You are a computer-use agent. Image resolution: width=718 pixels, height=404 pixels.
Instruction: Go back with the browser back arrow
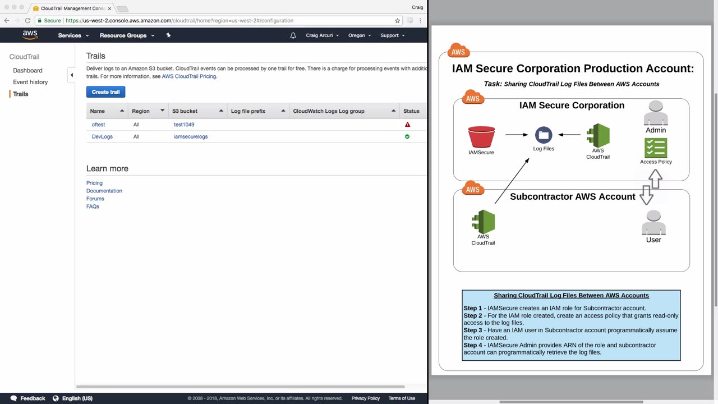tap(7, 21)
